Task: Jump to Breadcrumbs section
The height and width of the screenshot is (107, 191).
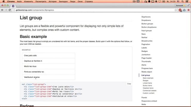Action: click(x=147, y=41)
